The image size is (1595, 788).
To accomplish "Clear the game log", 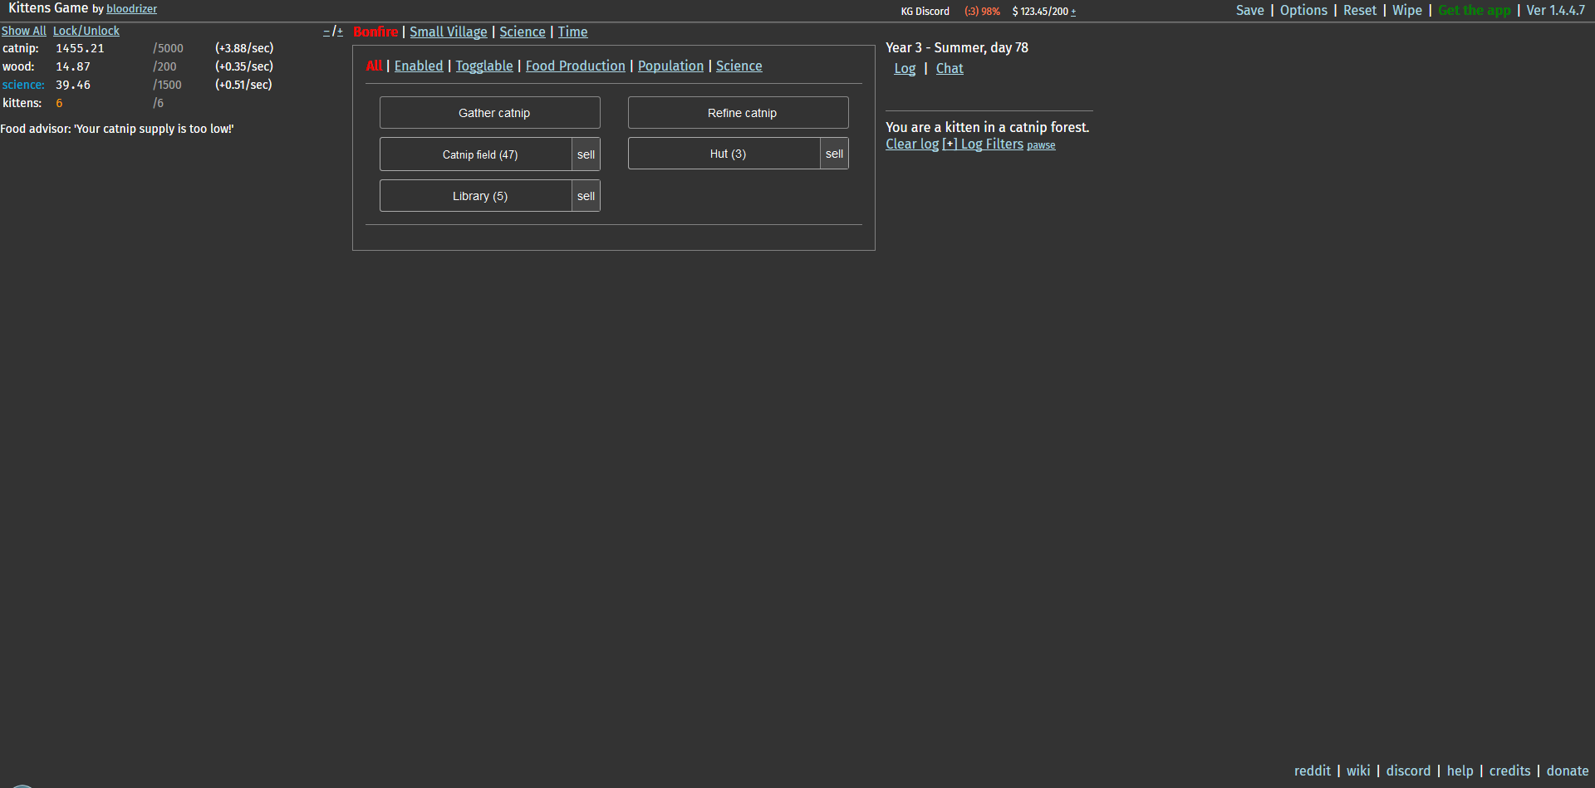I will (x=911, y=144).
